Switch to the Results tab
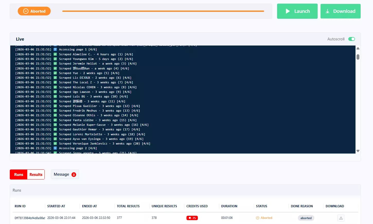The width and height of the screenshot is (373, 224). (36, 174)
